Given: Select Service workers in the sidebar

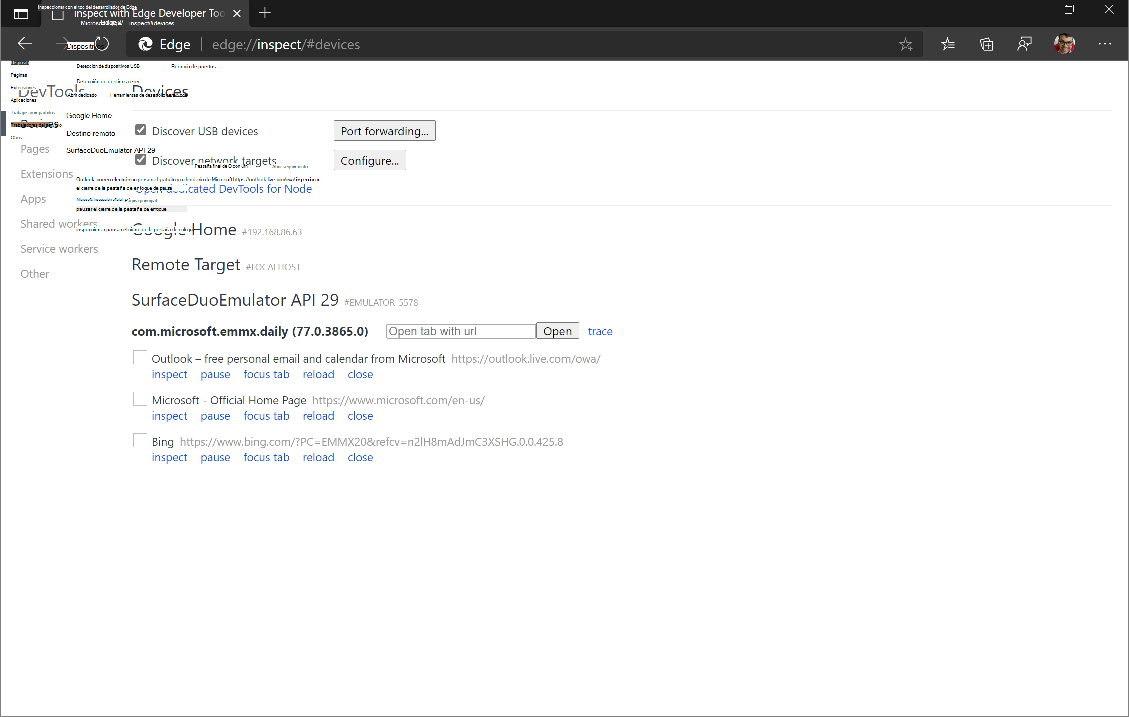Looking at the screenshot, I should tap(59, 248).
